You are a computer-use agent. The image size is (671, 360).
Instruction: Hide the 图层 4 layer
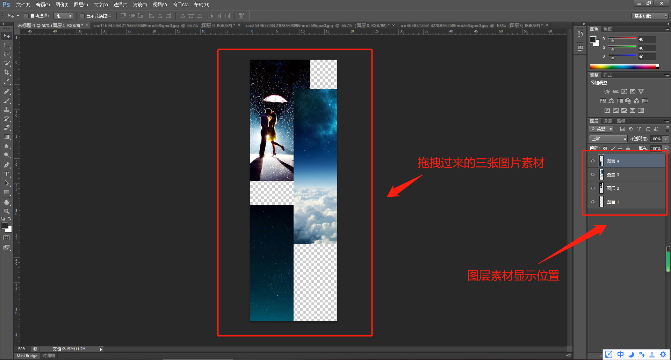593,161
